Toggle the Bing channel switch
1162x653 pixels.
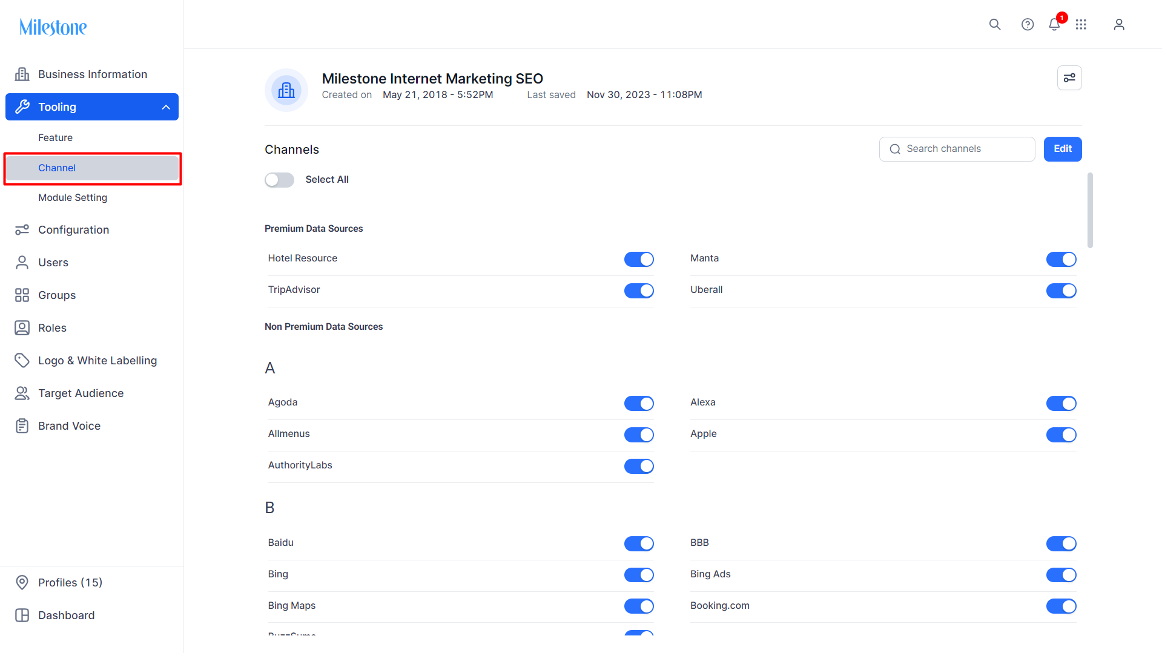pos(639,575)
